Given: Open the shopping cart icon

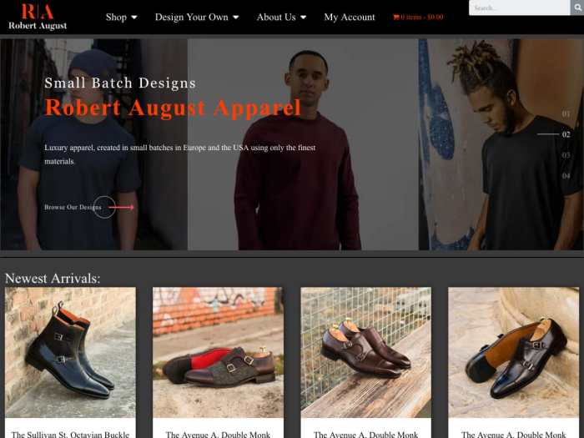Looking at the screenshot, I should click(396, 18).
